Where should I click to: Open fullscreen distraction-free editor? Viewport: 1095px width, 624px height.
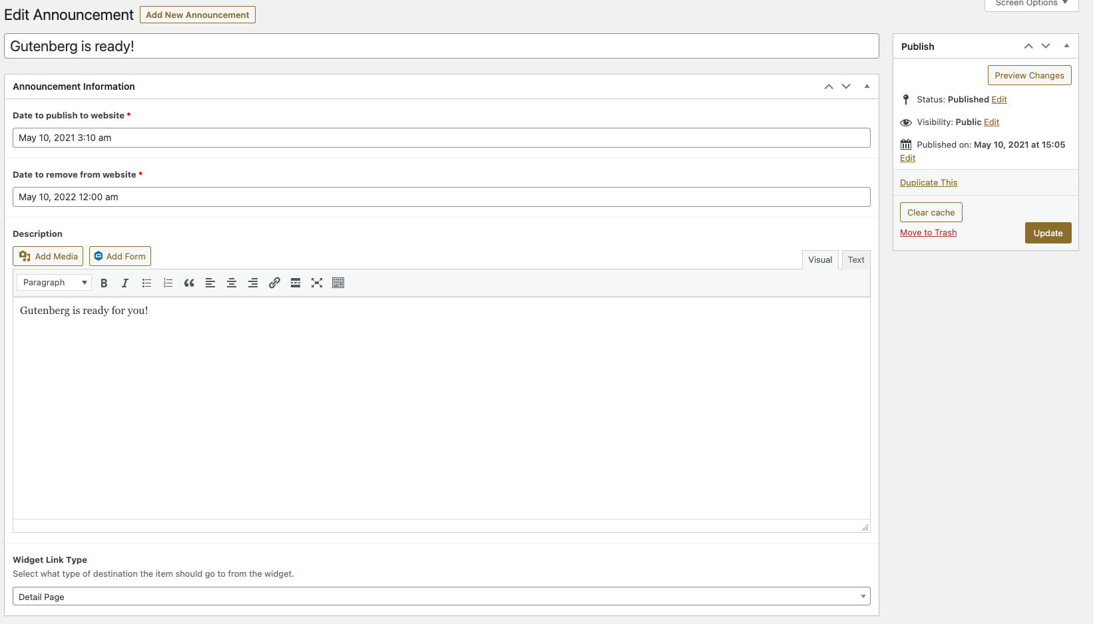(317, 283)
